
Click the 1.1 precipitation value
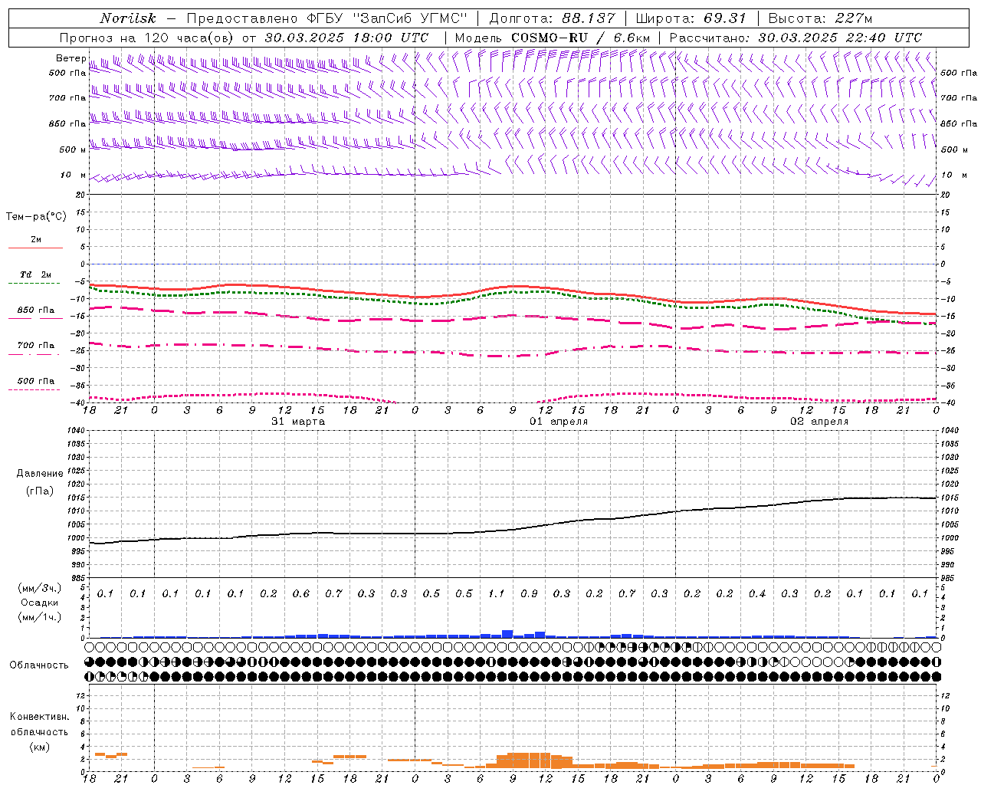(x=497, y=594)
